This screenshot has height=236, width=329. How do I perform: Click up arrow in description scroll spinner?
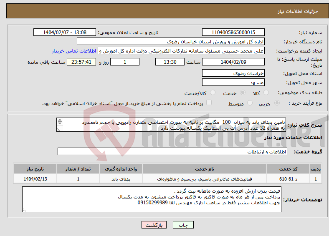click(60, 120)
